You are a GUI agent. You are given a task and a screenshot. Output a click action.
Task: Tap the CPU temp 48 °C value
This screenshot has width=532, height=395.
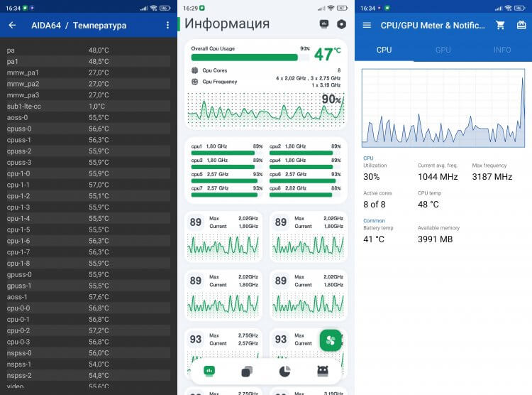tap(428, 205)
